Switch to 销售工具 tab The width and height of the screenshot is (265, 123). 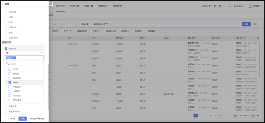(89, 6)
